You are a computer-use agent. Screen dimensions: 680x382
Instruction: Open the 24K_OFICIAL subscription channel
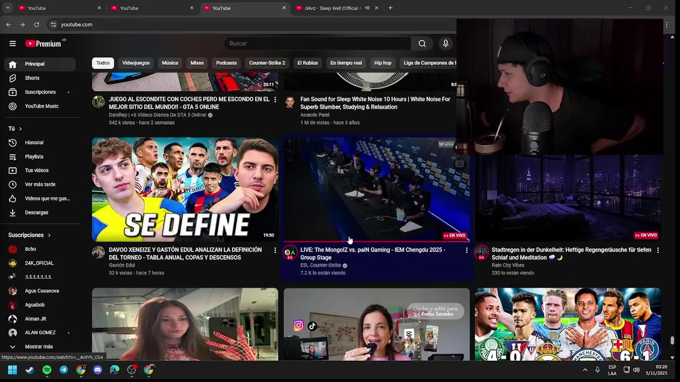point(40,263)
